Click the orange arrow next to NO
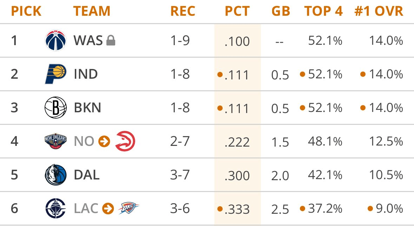 coord(104,141)
